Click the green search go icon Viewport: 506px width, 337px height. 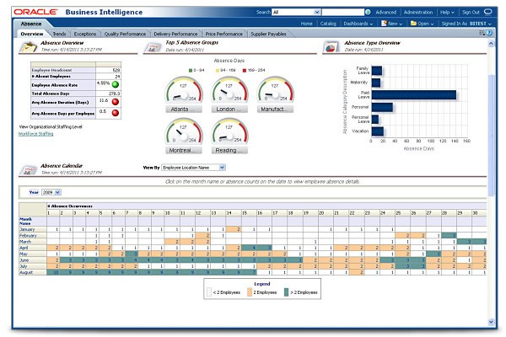[368, 12]
